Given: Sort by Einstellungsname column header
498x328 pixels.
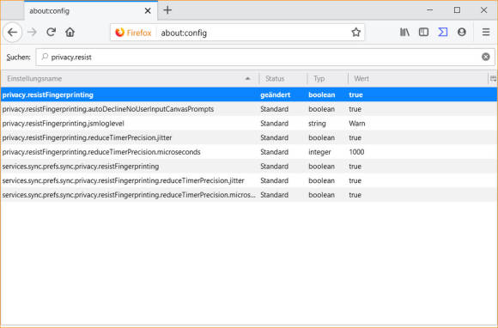Looking at the screenshot, I should tap(130, 78).
